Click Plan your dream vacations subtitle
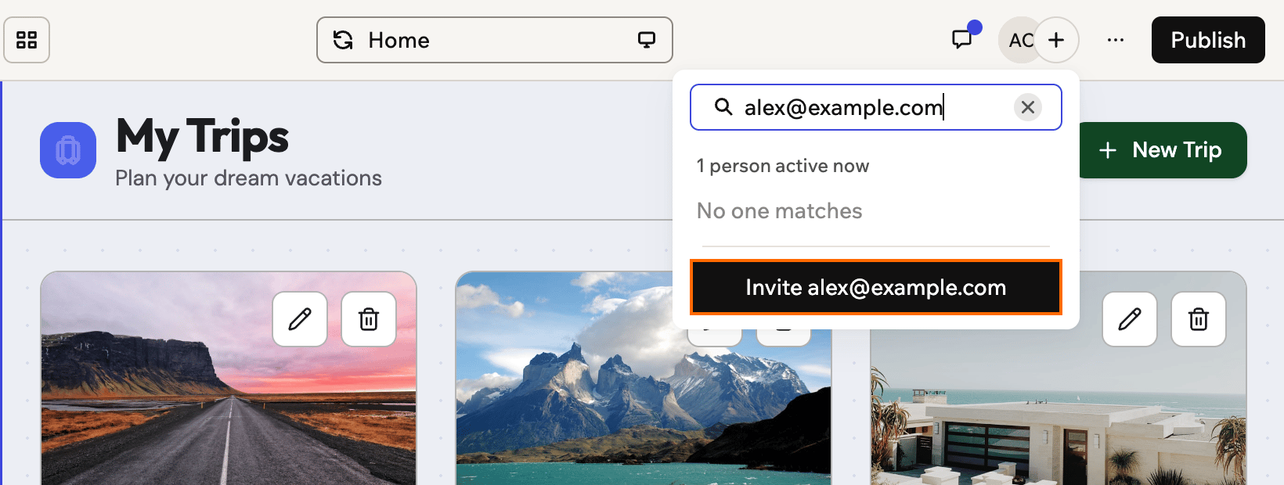 pyautogui.click(x=248, y=178)
